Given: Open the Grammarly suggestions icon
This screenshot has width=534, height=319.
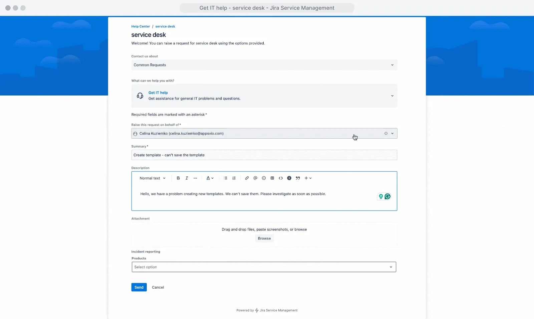Looking at the screenshot, I should tap(387, 196).
